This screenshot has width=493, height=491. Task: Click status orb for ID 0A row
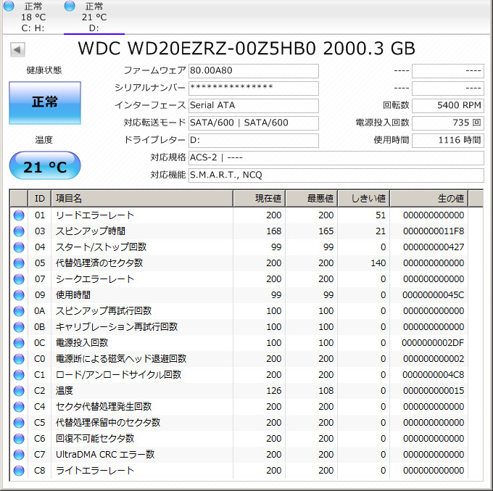(x=19, y=311)
